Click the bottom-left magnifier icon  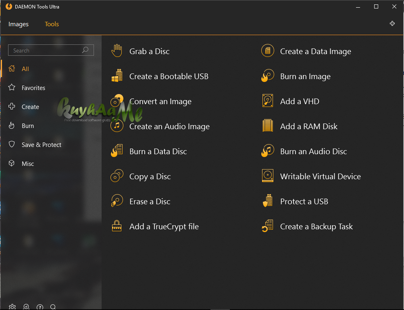pos(53,307)
